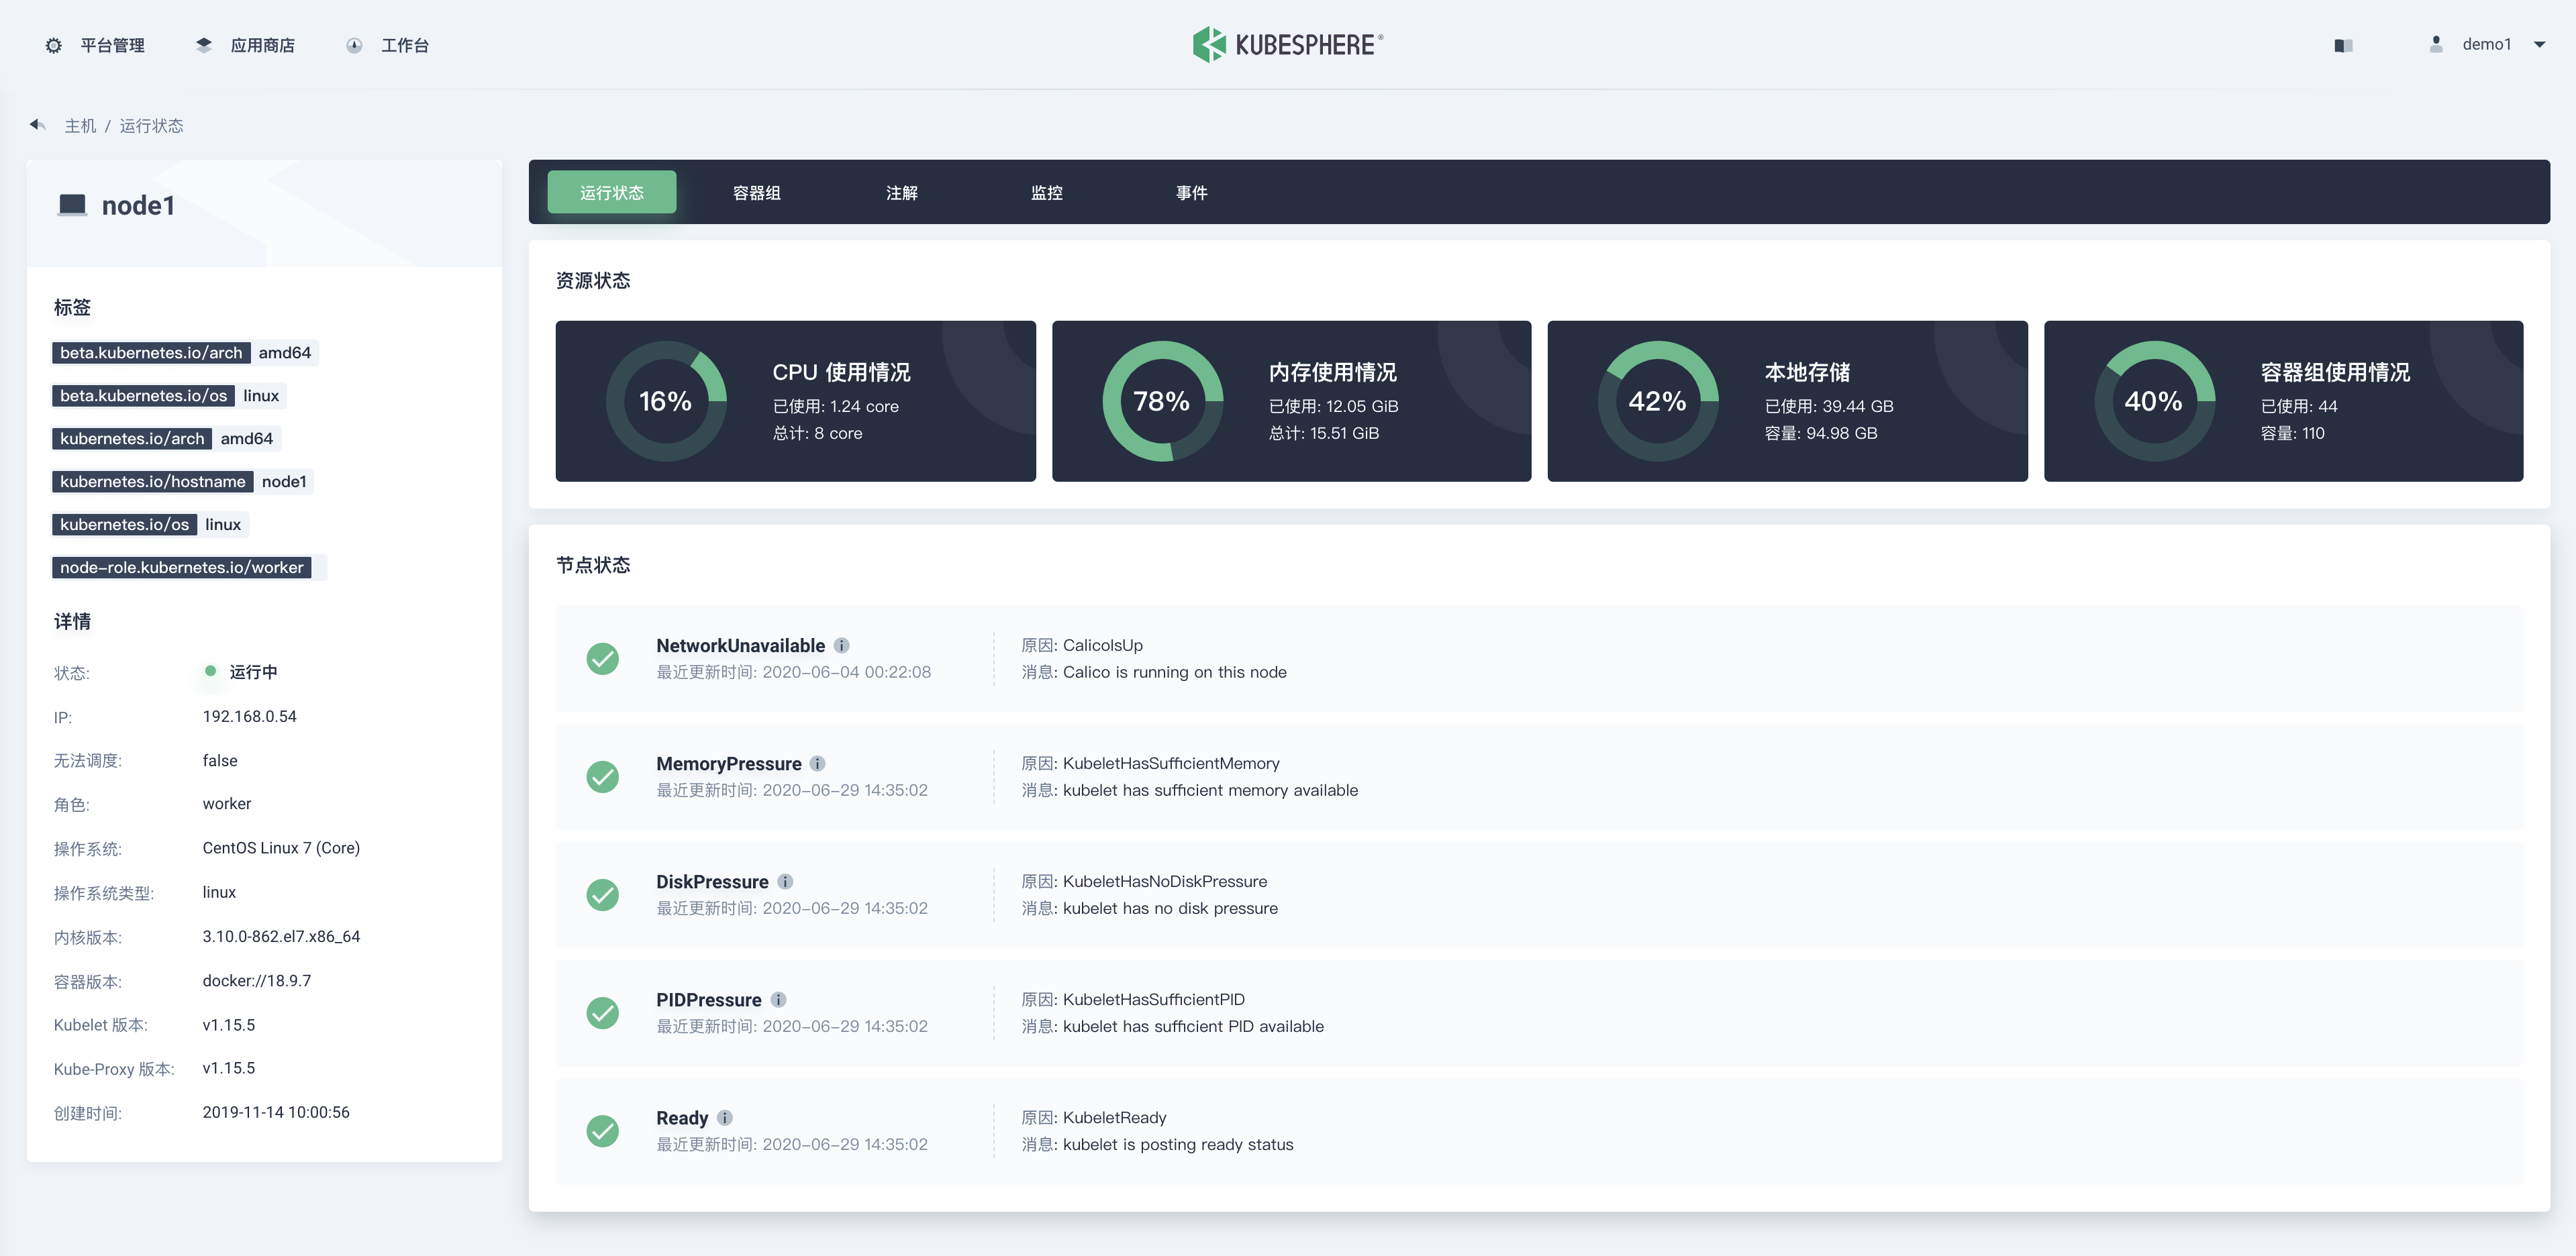The height and width of the screenshot is (1256, 2576).
Task: Click the 78% memory usage ring
Action: tap(1162, 401)
